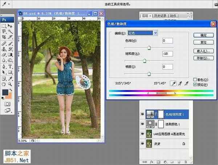The image size is (218, 165).
Task: Switch to the 历史记录 (History) tab
Action: coord(160,16)
